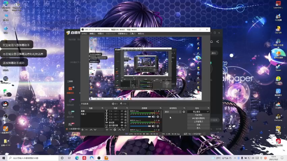
Task: Open the 帮助(H) menu
Action: pyautogui.click(x=141, y=34)
